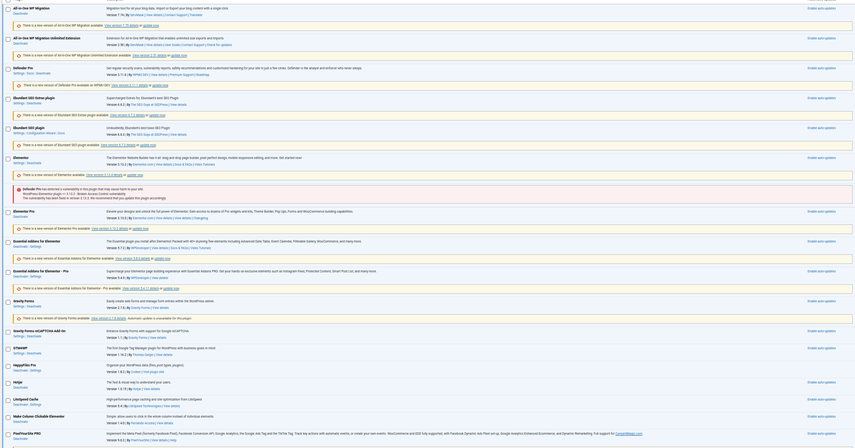The image size is (855, 448).
Task: Click the update icon in the Defender Pro notice
Action: point(19,86)
